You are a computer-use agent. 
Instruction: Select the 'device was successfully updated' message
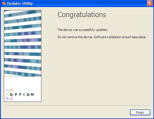pyautogui.click(x=83, y=30)
